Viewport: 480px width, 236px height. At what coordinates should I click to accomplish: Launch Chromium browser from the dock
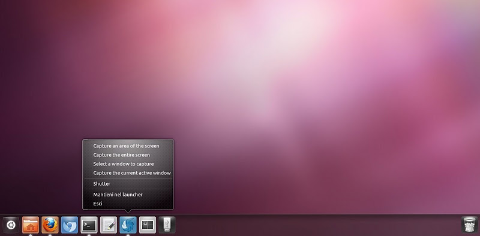click(x=70, y=225)
